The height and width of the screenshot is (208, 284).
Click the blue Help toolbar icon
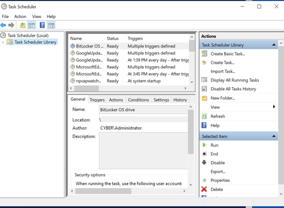click(42, 25)
